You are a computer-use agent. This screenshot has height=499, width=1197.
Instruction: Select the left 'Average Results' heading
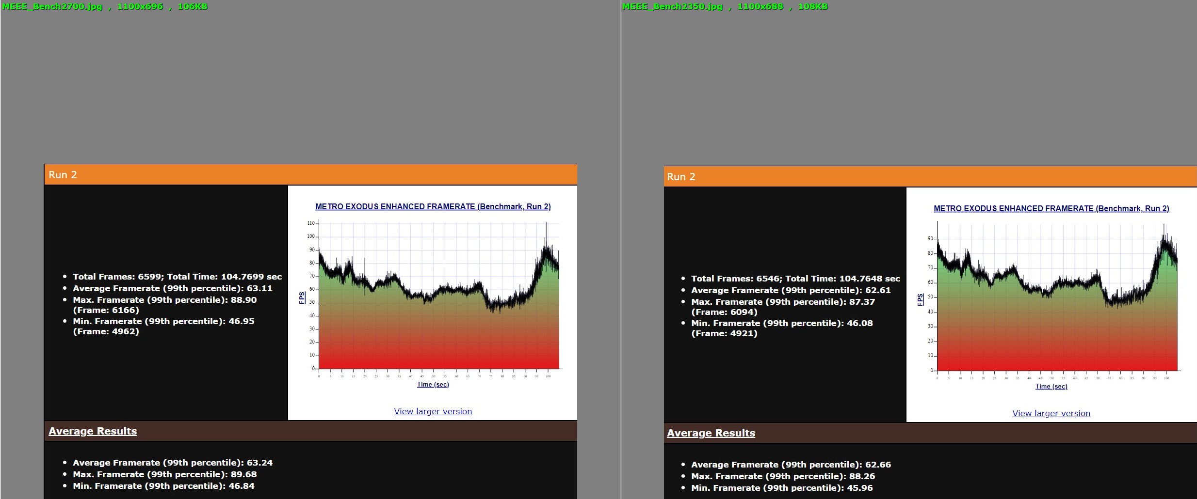tap(93, 431)
